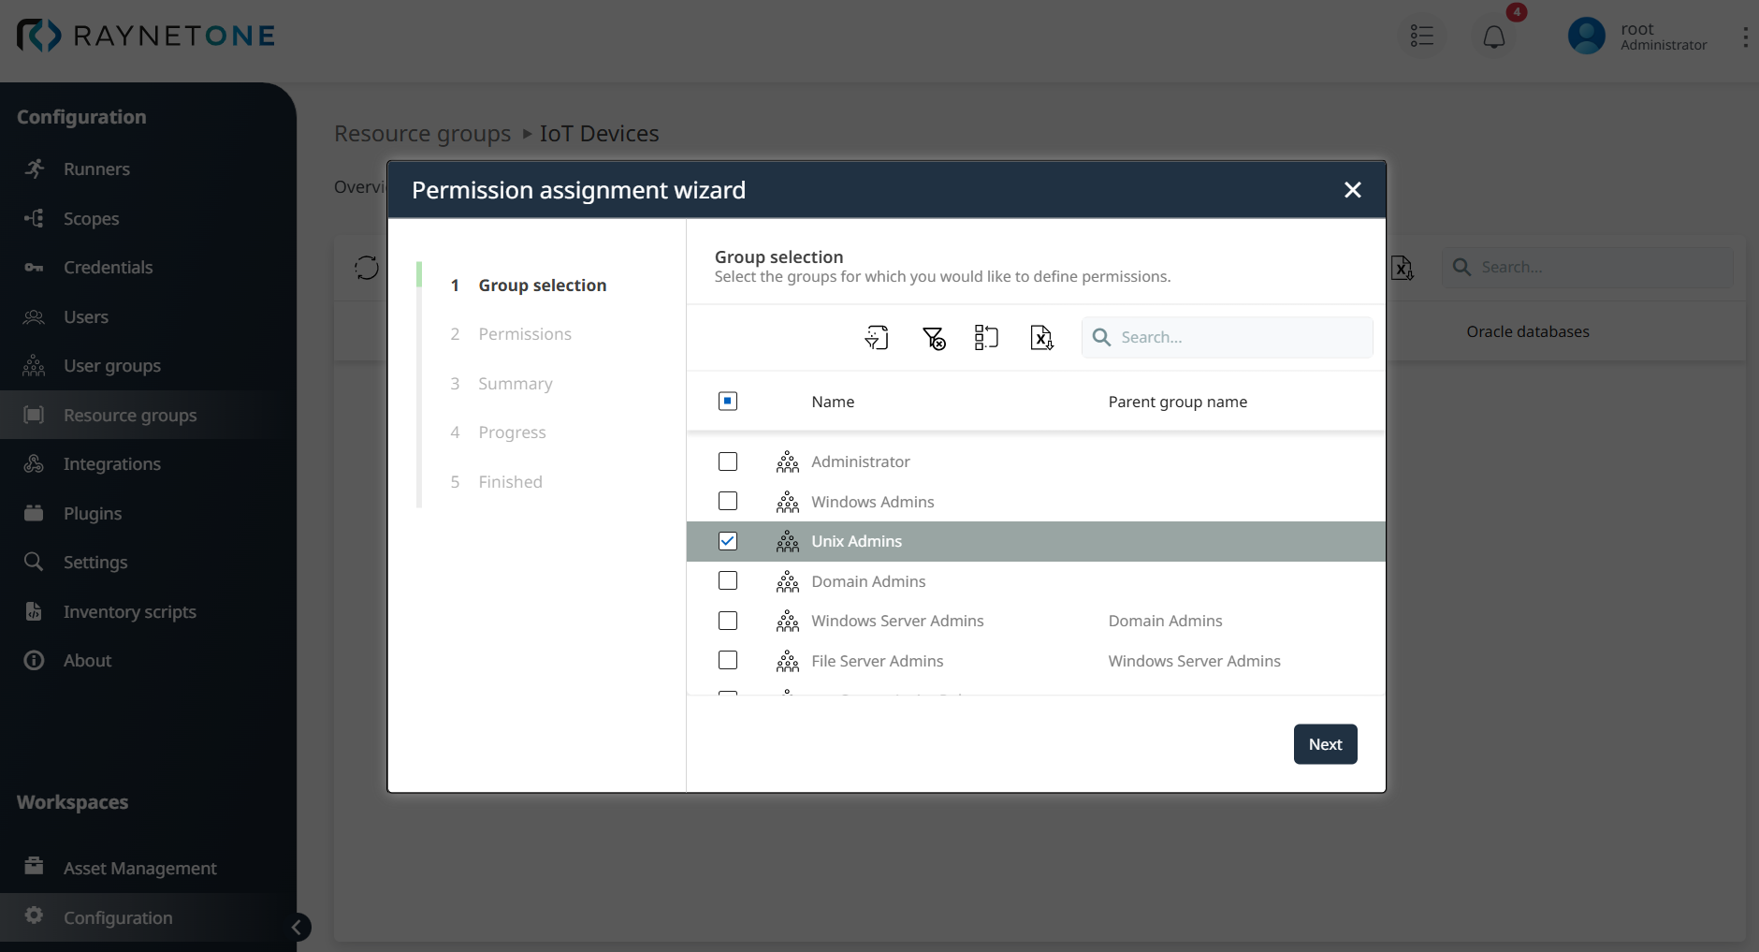The width and height of the screenshot is (1759, 952).
Task: Open the Resource groups breadcrumb link
Action: [x=421, y=133]
